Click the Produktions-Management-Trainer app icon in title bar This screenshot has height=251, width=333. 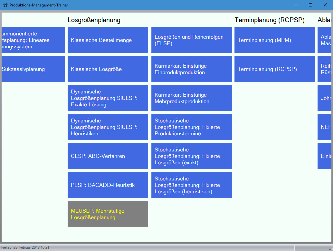click(5, 5)
